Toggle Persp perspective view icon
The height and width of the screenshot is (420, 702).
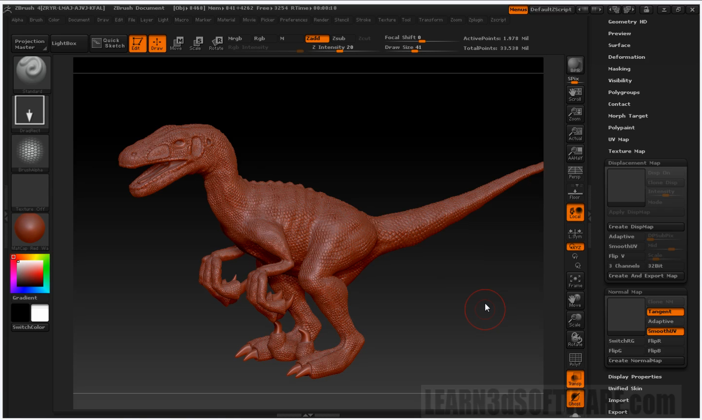click(575, 172)
